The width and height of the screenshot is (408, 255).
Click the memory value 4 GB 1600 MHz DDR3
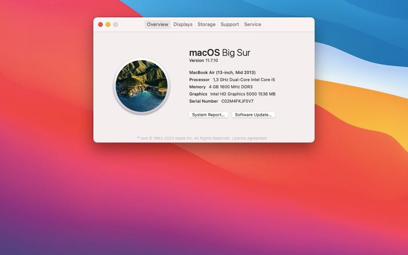point(230,87)
